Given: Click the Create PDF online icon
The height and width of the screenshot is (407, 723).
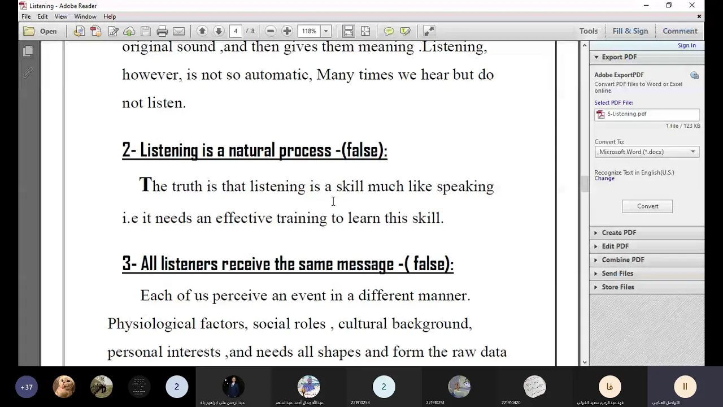Looking at the screenshot, I should pos(79,31).
